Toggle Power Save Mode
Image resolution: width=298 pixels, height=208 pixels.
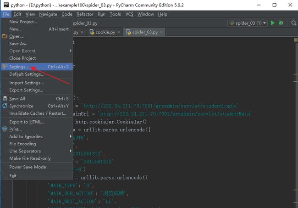click(x=37, y=167)
